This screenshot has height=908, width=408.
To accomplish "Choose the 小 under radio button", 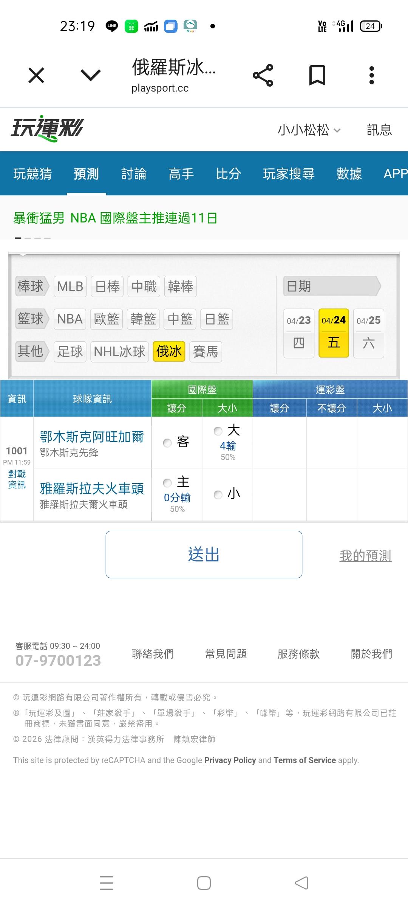I will point(218,494).
